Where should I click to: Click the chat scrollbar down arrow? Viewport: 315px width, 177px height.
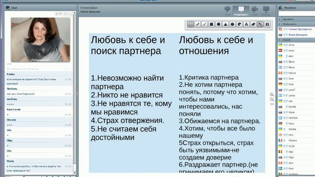pyautogui.click(x=75, y=173)
